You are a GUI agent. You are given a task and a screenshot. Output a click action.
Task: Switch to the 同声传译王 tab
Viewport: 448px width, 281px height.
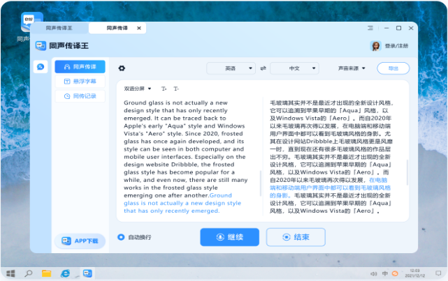click(x=59, y=28)
